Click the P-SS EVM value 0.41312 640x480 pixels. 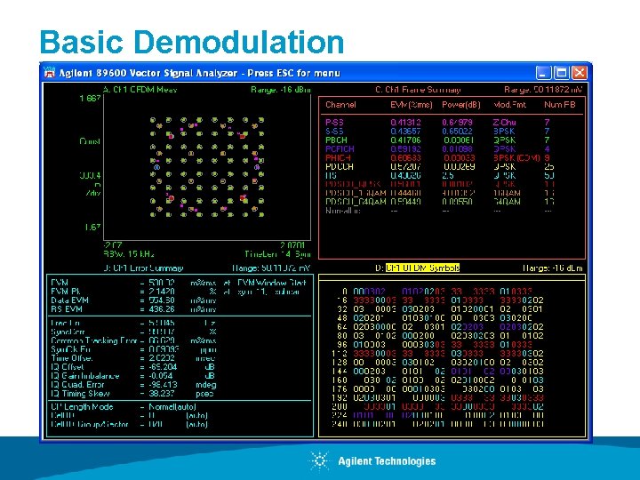[x=405, y=123]
